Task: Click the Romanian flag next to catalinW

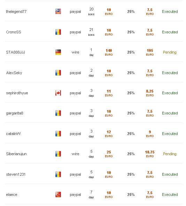Action: pyautogui.click(x=58, y=134)
